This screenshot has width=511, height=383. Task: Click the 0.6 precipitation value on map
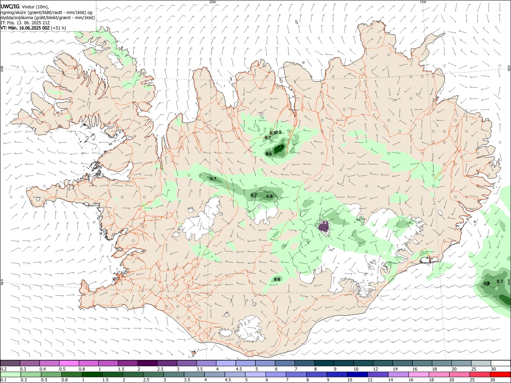(277, 279)
